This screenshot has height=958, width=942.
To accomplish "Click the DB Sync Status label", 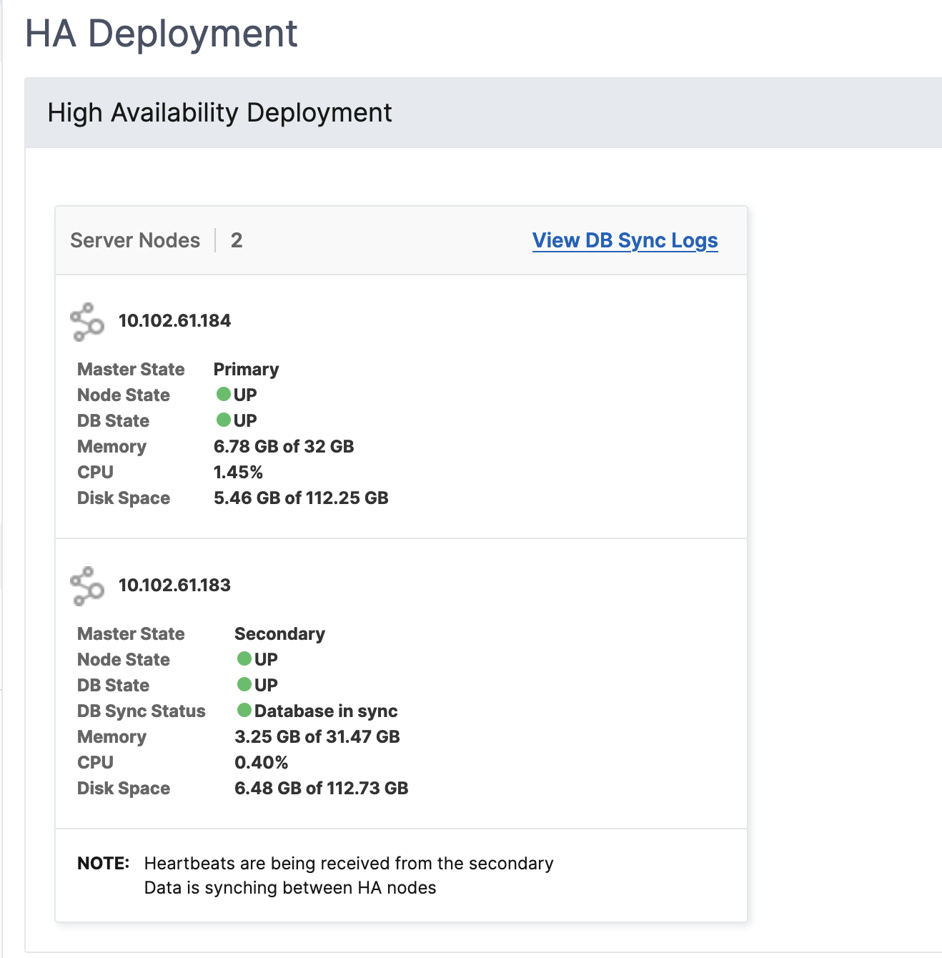I will pyautogui.click(x=142, y=711).
